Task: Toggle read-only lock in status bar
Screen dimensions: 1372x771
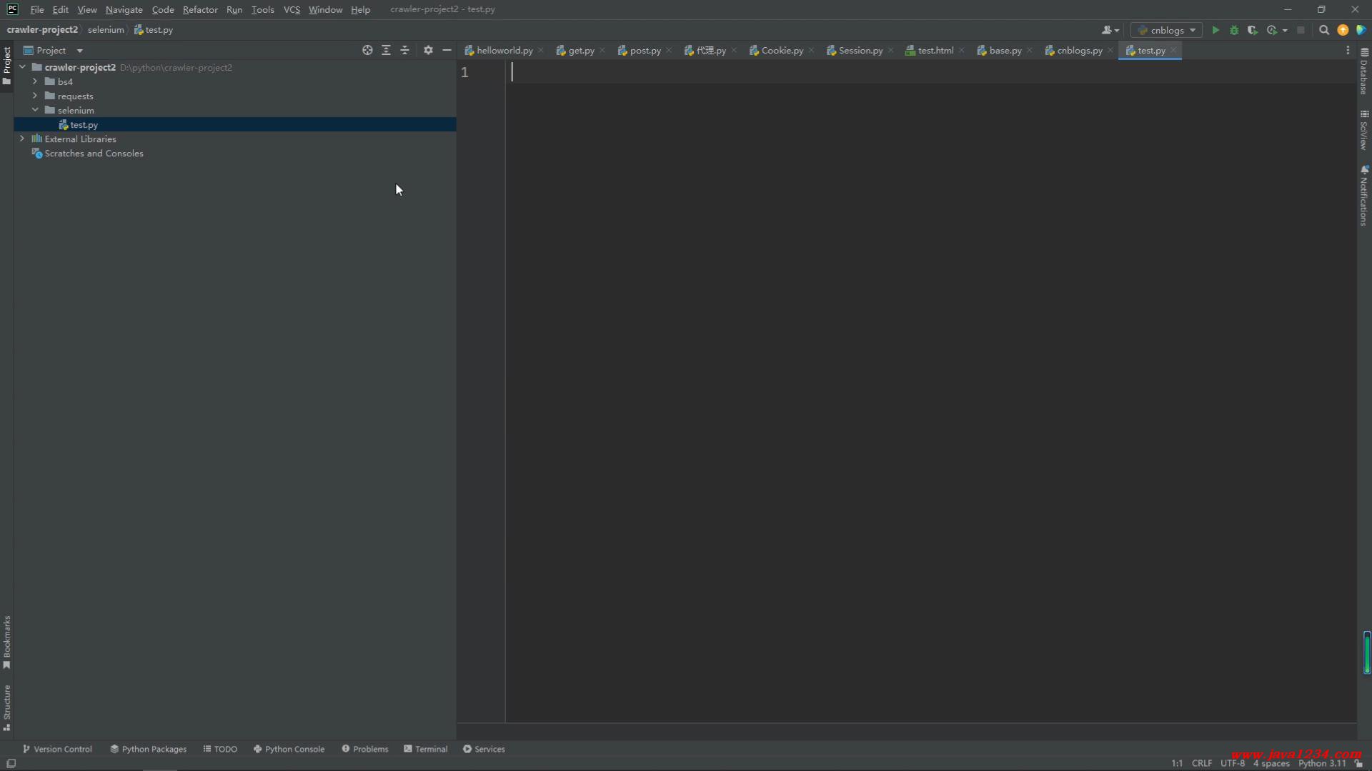Action: pyautogui.click(x=1359, y=763)
